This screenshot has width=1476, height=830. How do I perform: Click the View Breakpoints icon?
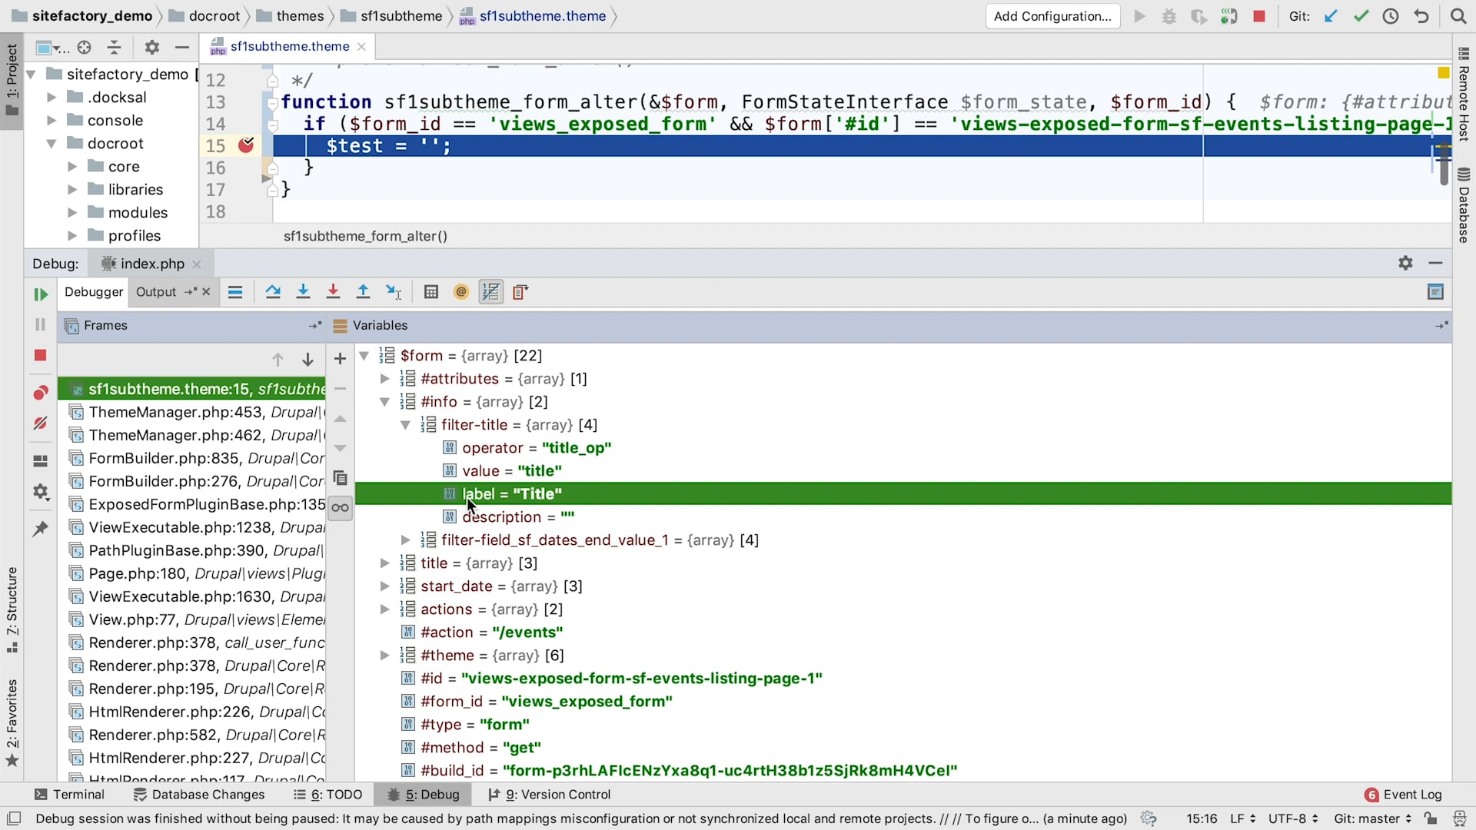[x=41, y=393]
